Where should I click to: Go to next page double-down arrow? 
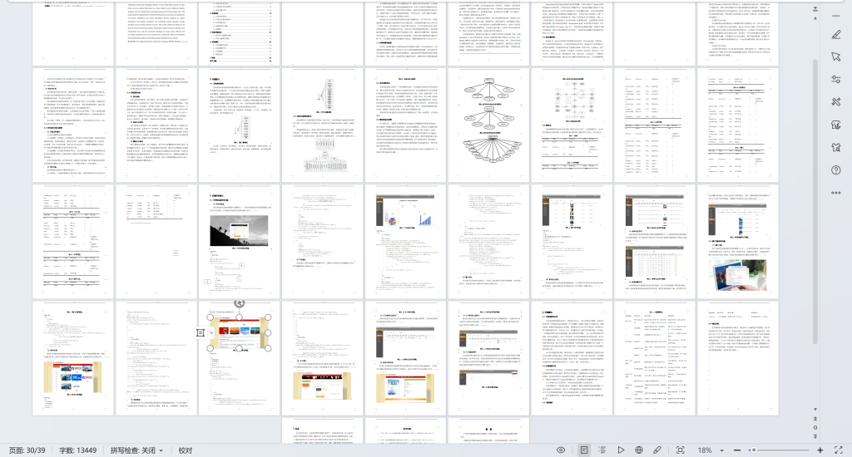click(x=815, y=436)
